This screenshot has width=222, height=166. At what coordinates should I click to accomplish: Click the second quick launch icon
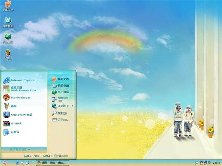23,163
